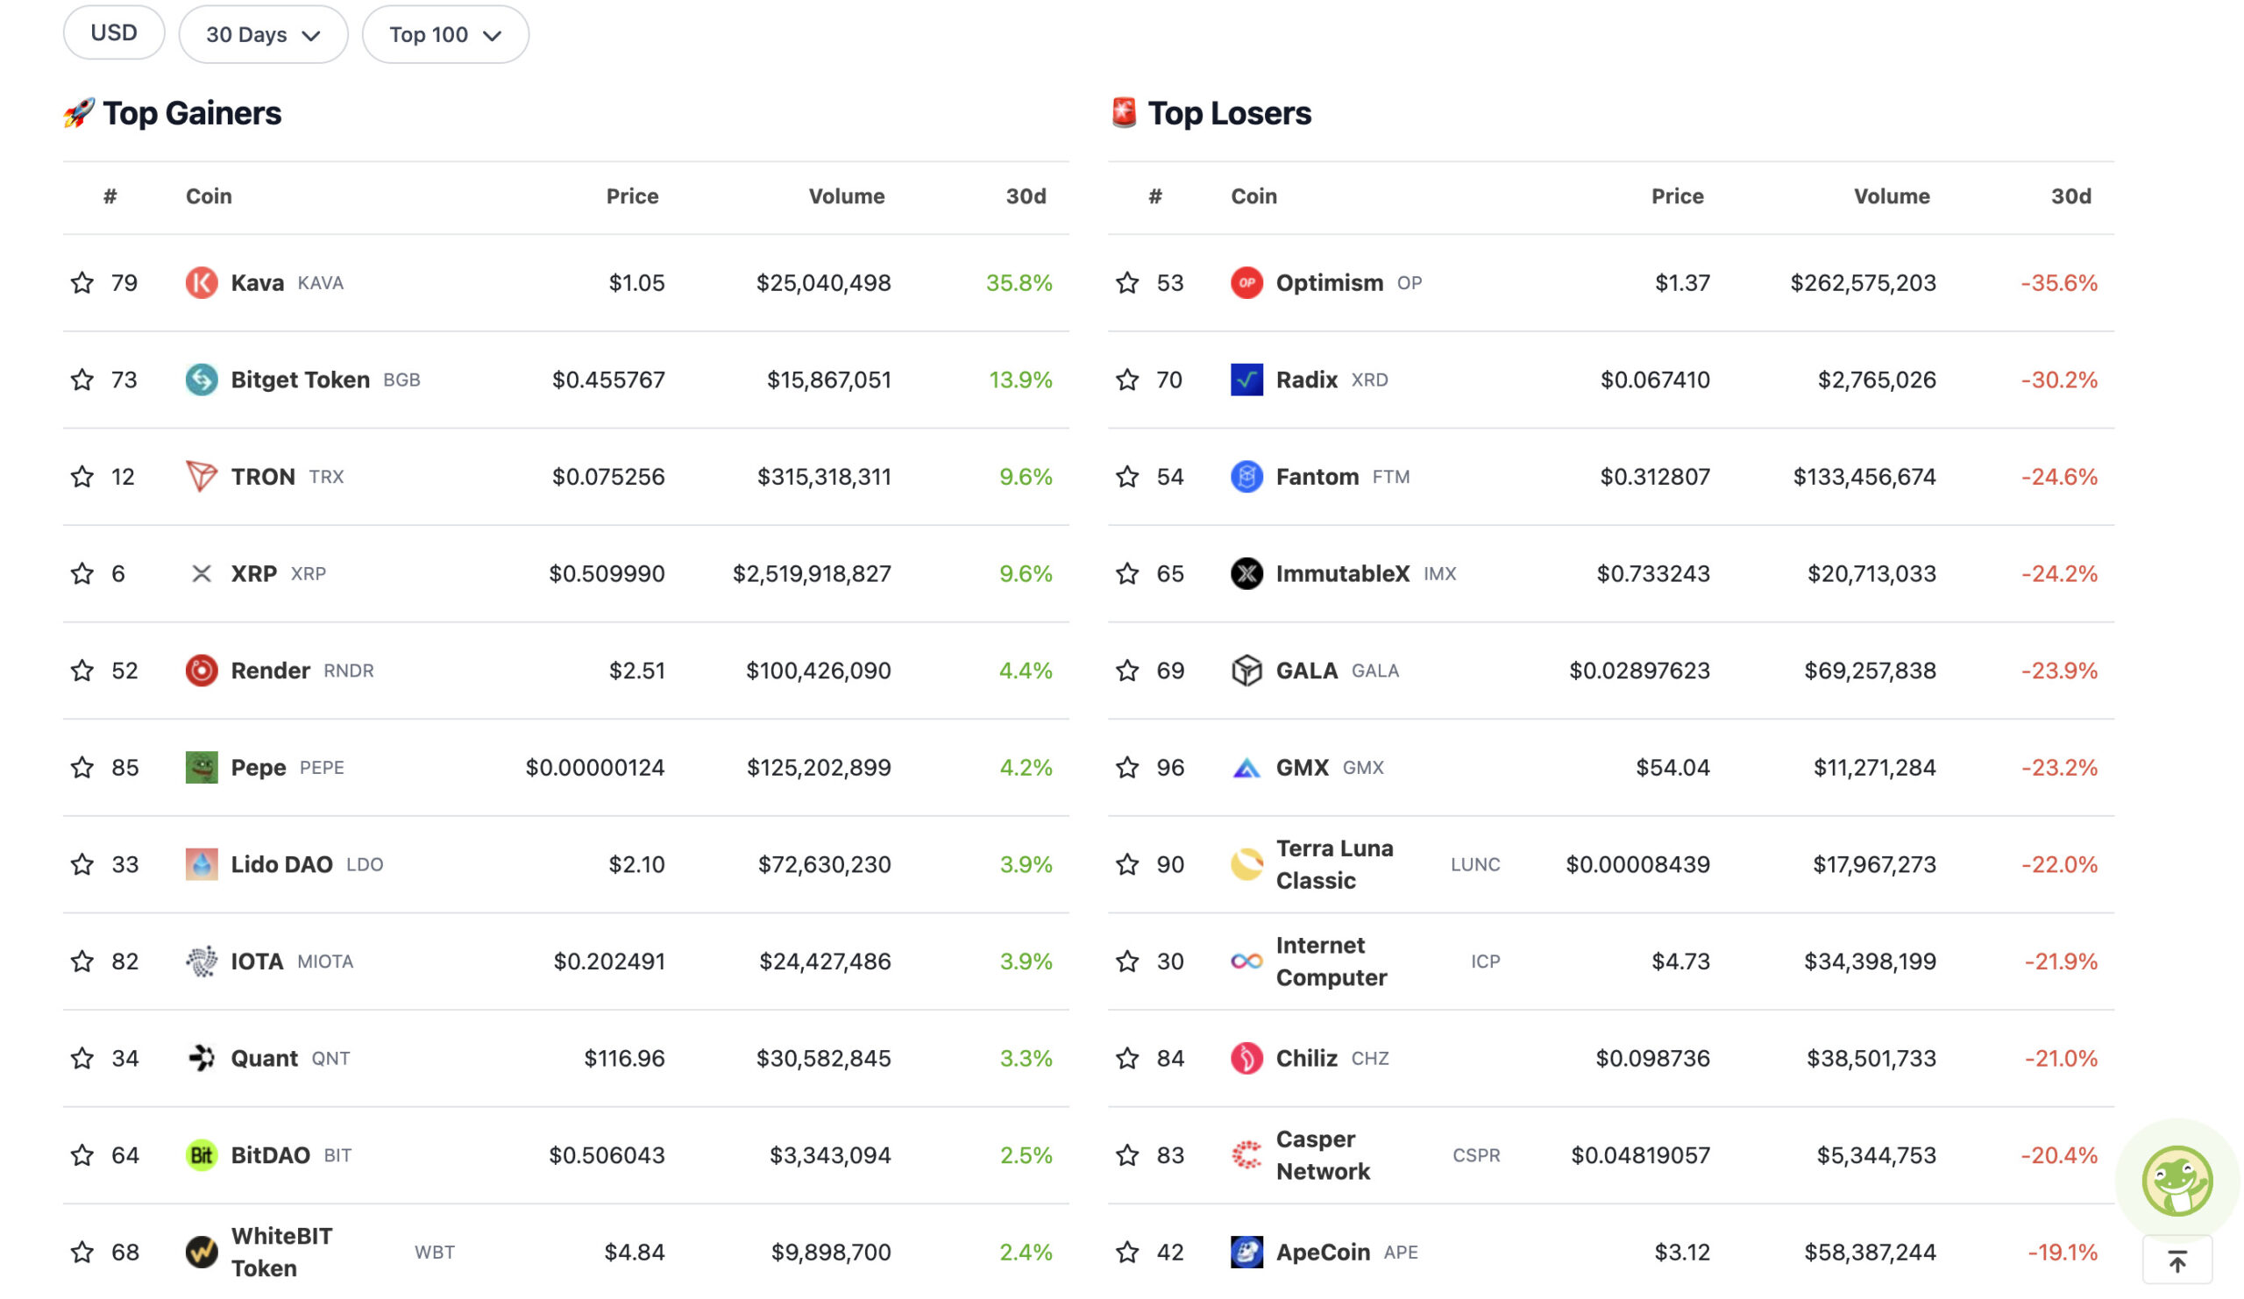The width and height of the screenshot is (2244, 1299).
Task: Open the 30 Days timeframe dropdown
Action: coord(263,35)
